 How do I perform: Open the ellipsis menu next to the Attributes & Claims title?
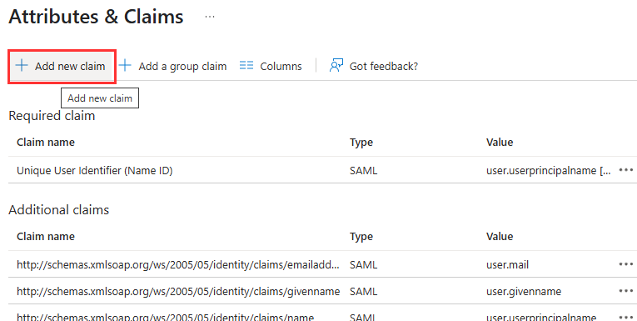pyautogui.click(x=210, y=17)
